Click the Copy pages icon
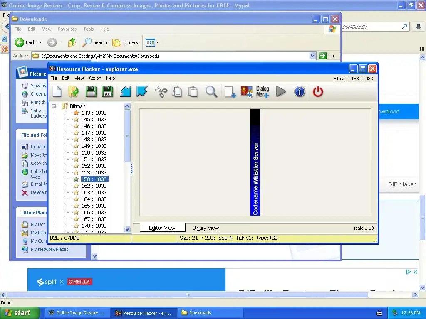This screenshot has width=426, height=319. (177, 91)
